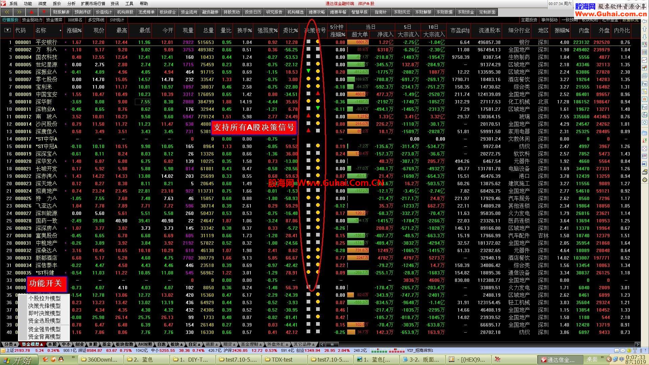The image size is (649, 365).
Task: Expand the 自定 bottom tab menu
Action: (x=195, y=344)
